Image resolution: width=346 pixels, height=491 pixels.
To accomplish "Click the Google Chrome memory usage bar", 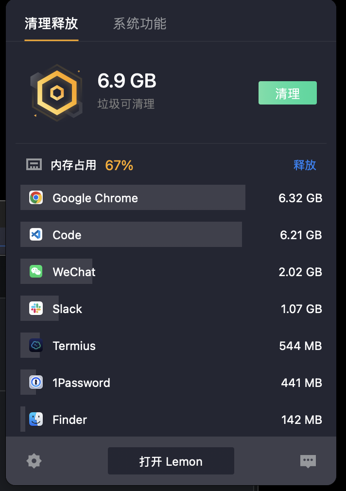I will (x=133, y=197).
